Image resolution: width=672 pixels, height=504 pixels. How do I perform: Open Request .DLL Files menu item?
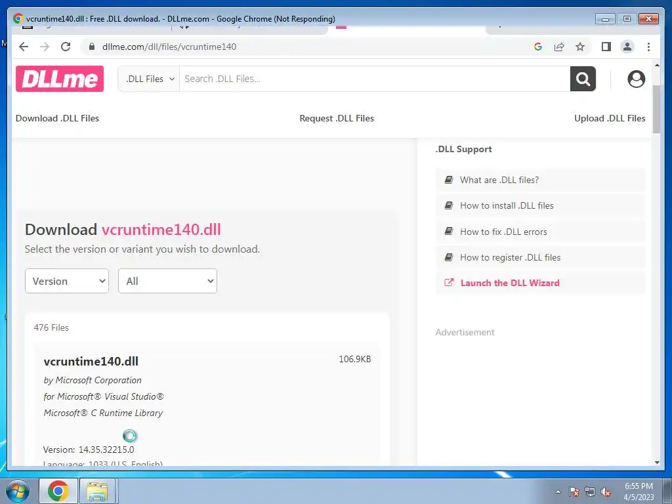(337, 118)
